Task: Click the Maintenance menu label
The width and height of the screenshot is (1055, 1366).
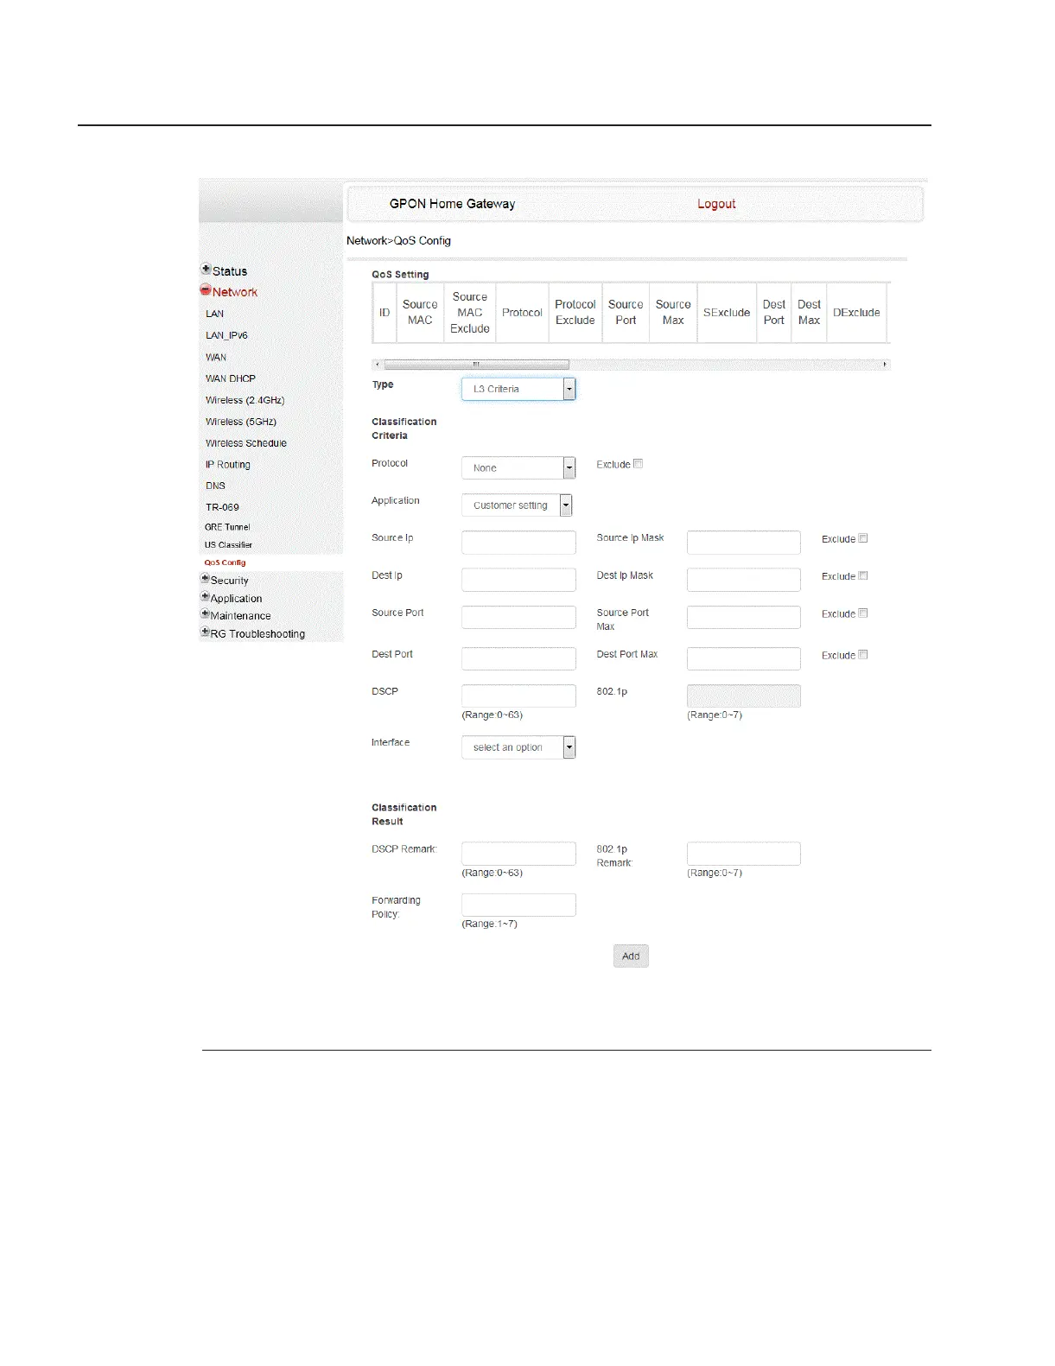Action: tap(240, 616)
